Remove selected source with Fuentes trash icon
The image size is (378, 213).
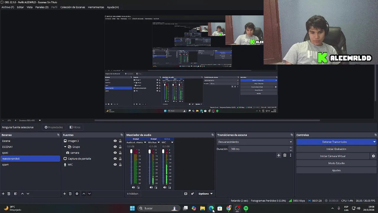pyautogui.click(x=70, y=194)
